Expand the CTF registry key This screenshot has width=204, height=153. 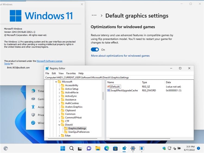59,121
